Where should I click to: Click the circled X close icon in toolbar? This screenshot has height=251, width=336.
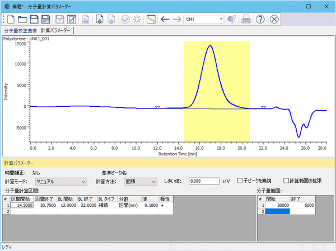click(x=274, y=19)
